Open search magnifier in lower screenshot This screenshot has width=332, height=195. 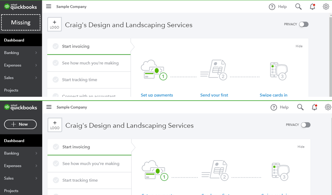(x=300, y=107)
